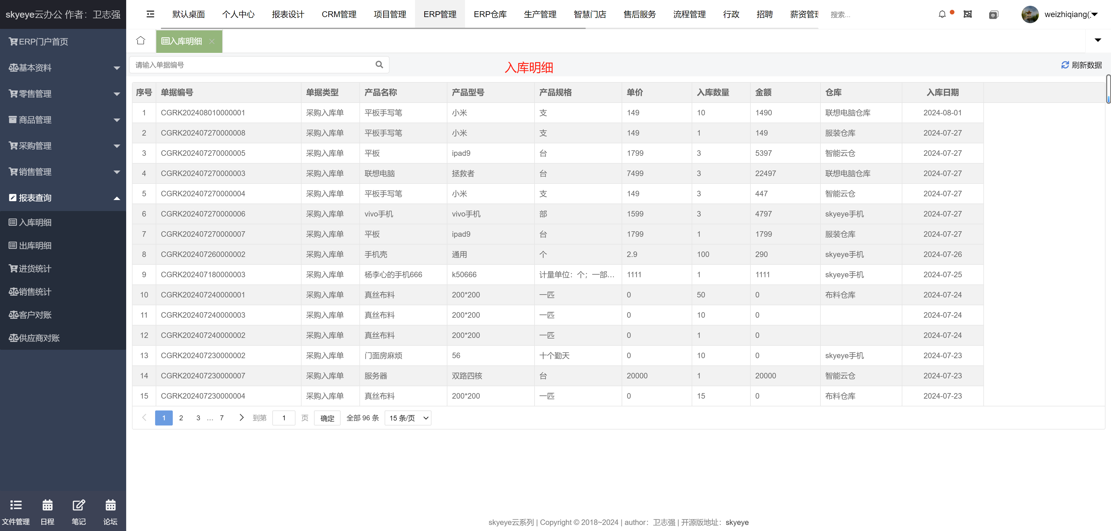Click the 刷新数据 refresh button
1111x531 pixels.
point(1081,65)
